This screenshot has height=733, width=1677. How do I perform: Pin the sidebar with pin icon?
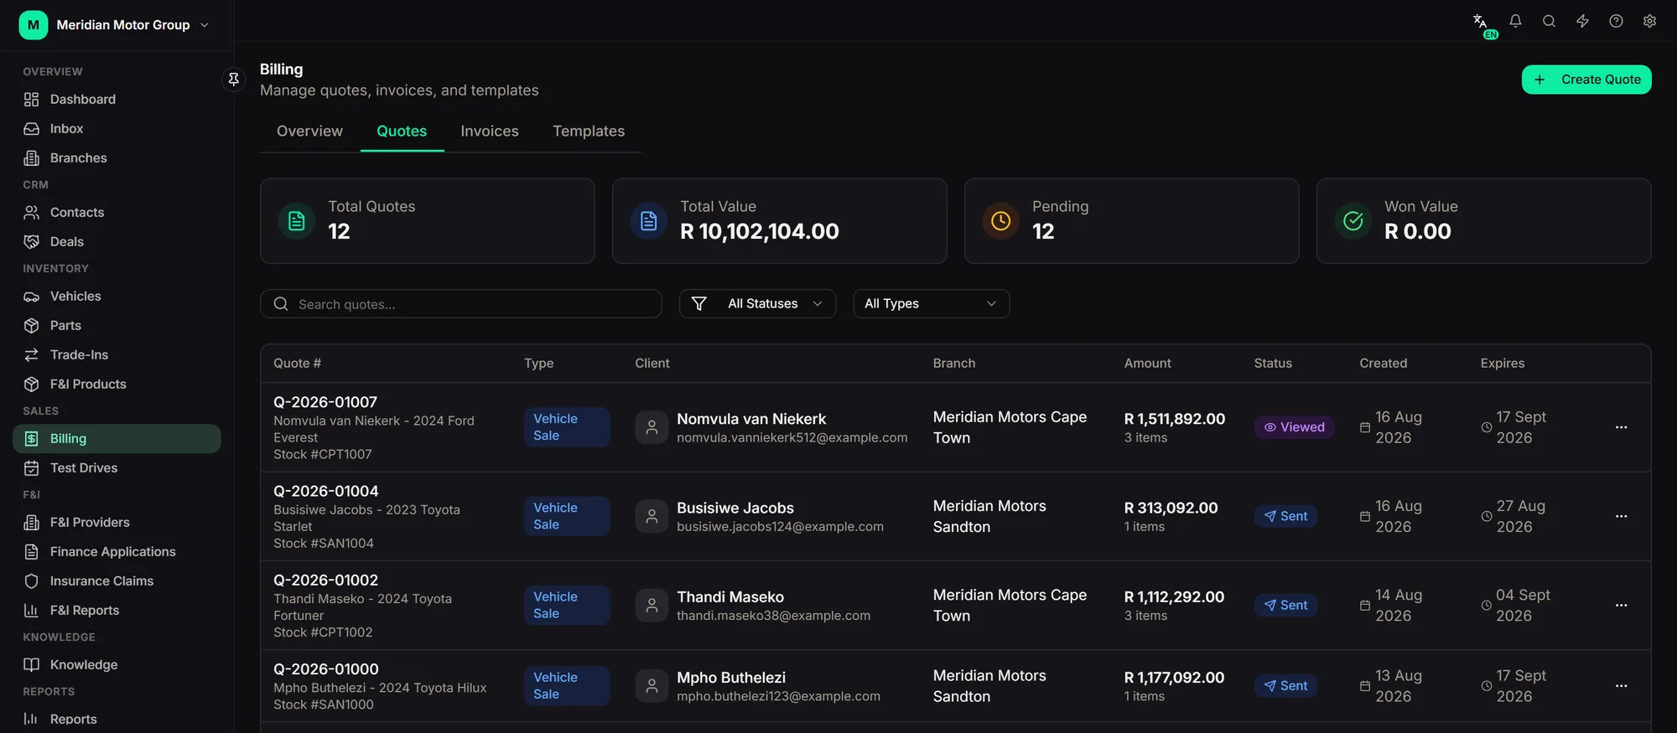[x=234, y=79]
